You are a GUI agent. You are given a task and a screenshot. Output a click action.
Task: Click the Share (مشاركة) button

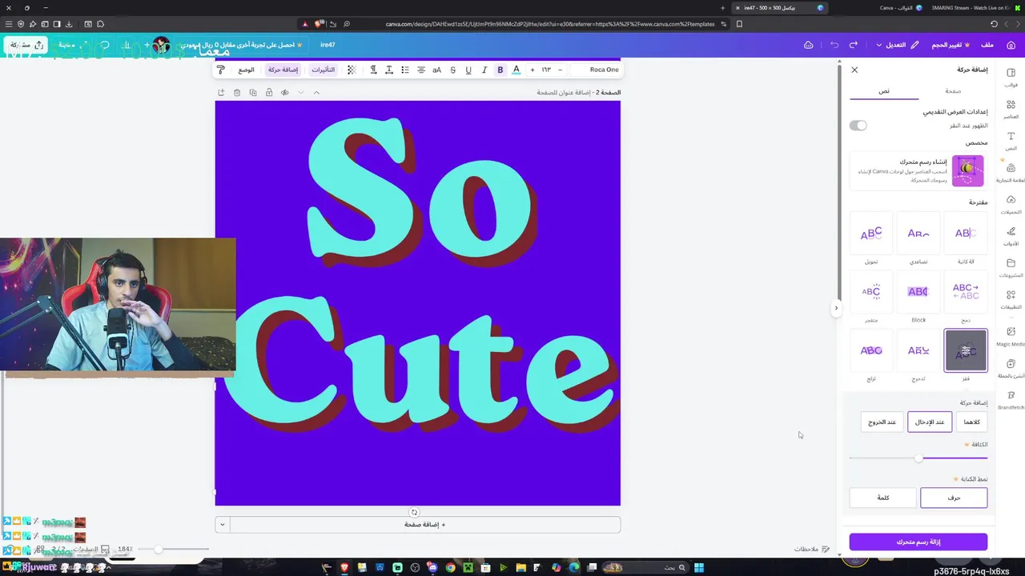click(x=27, y=45)
